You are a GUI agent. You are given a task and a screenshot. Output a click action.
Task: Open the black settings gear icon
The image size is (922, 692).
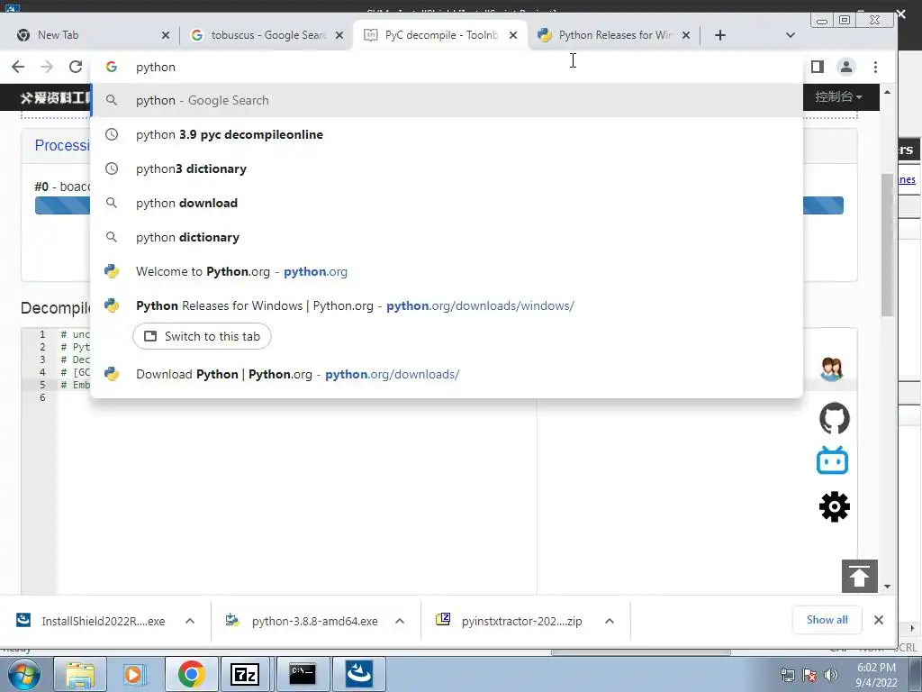coord(835,506)
